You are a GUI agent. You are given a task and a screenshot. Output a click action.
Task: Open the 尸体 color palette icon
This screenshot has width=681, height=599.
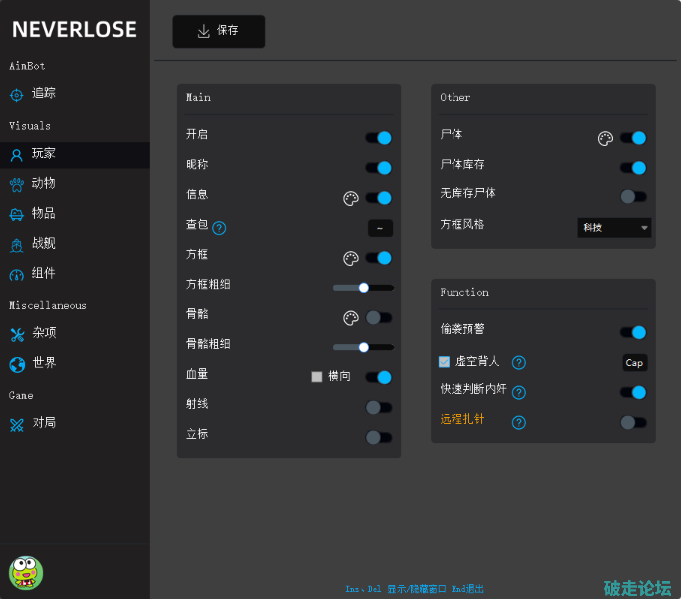(x=605, y=138)
